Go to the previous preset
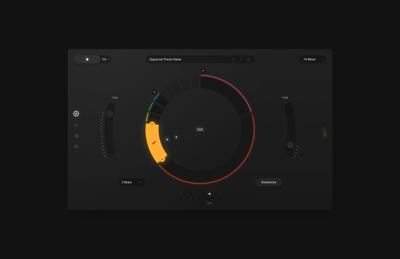This screenshot has width=400, height=259. click(x=233, y=60)
